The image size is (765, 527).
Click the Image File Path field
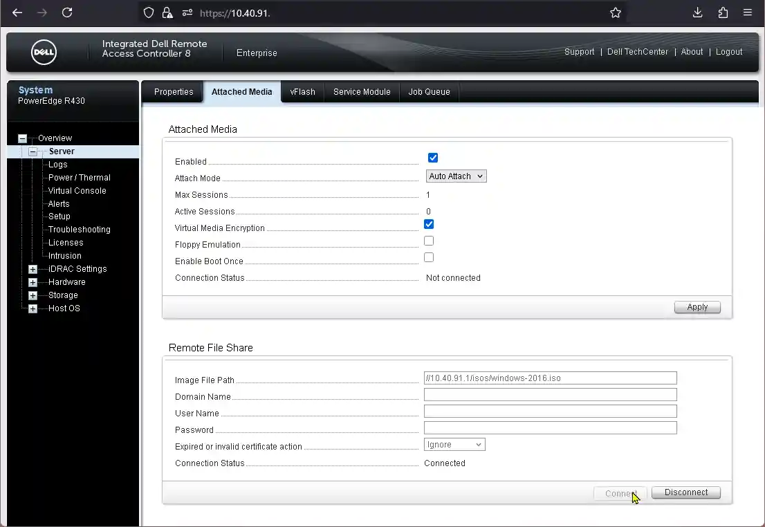coord(551,378)
